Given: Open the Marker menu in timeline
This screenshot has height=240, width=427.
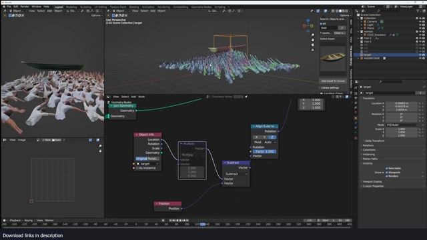Looking at the screenshot, I should (x=49, y=221).
